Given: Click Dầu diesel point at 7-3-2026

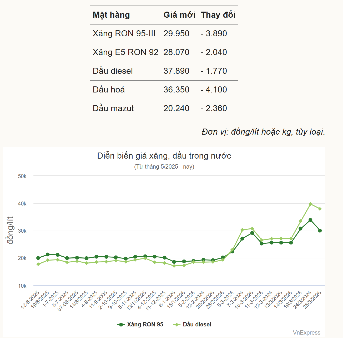Looking at the screenshot, I should point(242,230).
